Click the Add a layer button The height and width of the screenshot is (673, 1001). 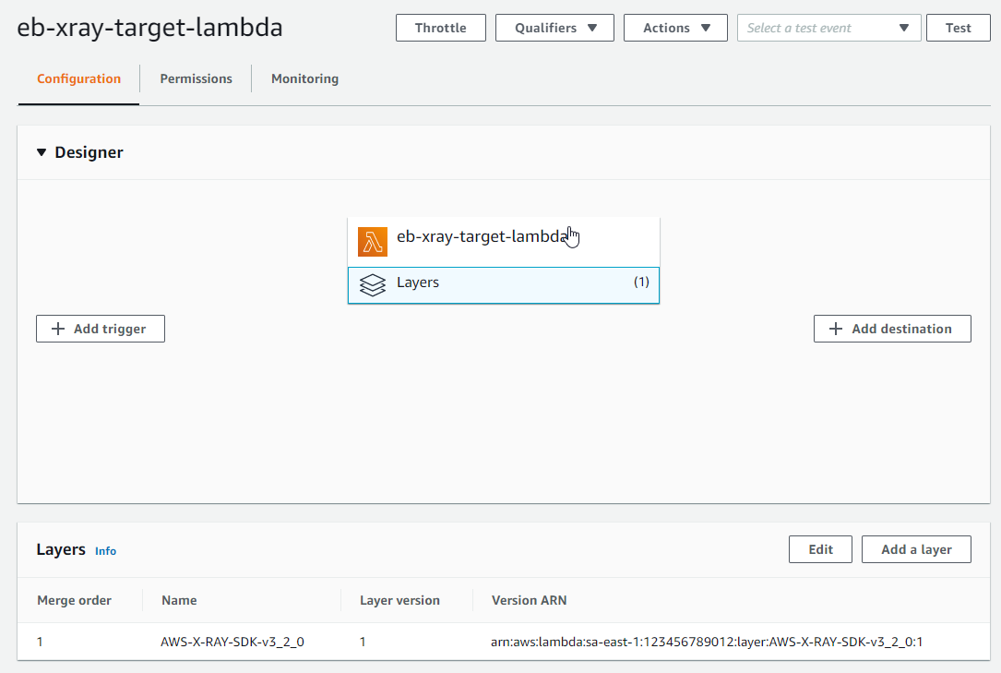(x=916, y=549)
